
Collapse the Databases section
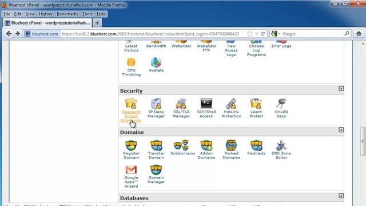coord(341,196)
